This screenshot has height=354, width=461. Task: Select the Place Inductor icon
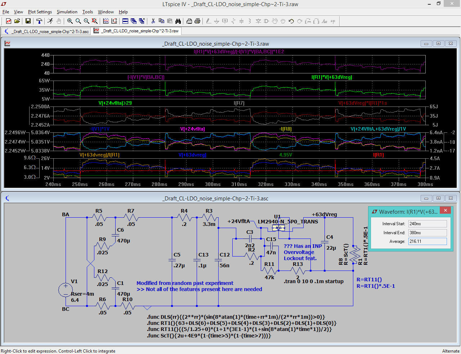point(250,21)
